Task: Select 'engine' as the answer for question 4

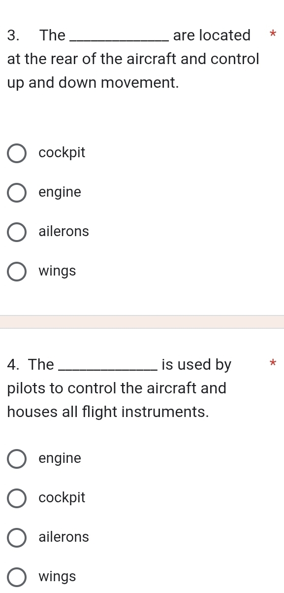Action: (x=17, y=459)
